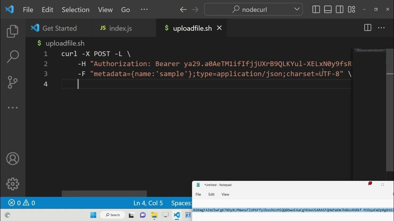Click the Customize Layout icon
This screenshot has height=221, width=394.
352,10
